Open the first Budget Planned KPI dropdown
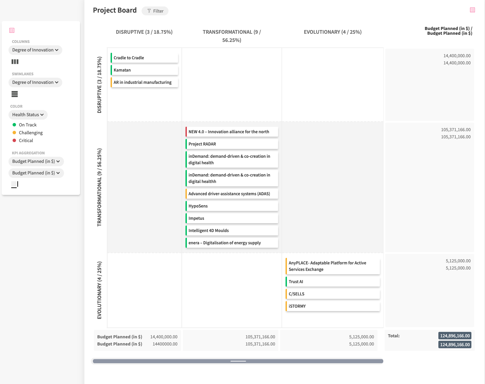 tap(36, 162)
